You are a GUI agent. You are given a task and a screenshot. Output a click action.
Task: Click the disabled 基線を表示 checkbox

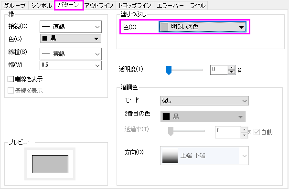11,91
